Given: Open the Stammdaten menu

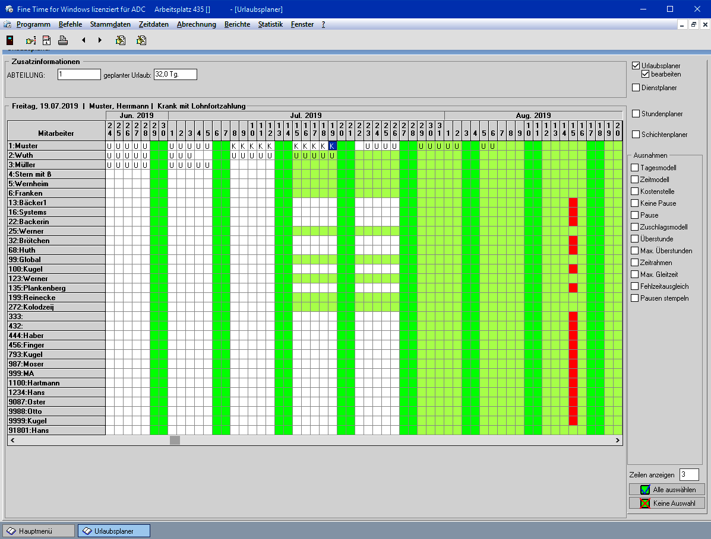Looking at the screenshot, I should click(x=110, y=24).
